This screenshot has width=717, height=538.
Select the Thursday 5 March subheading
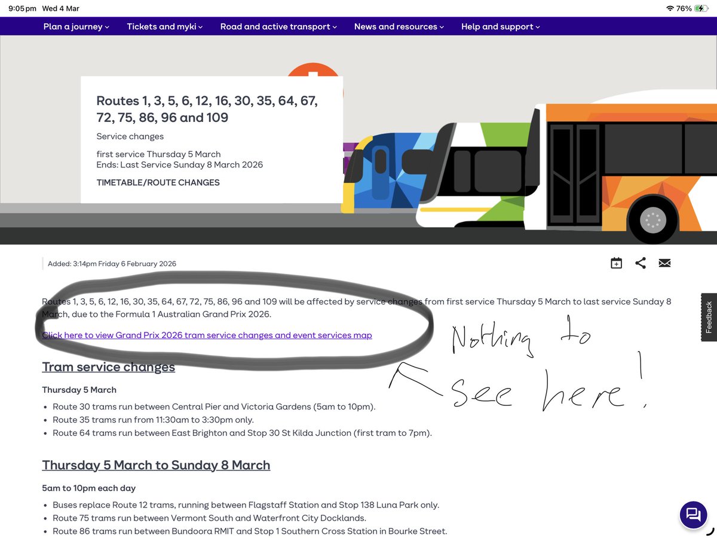pos(79,390)
